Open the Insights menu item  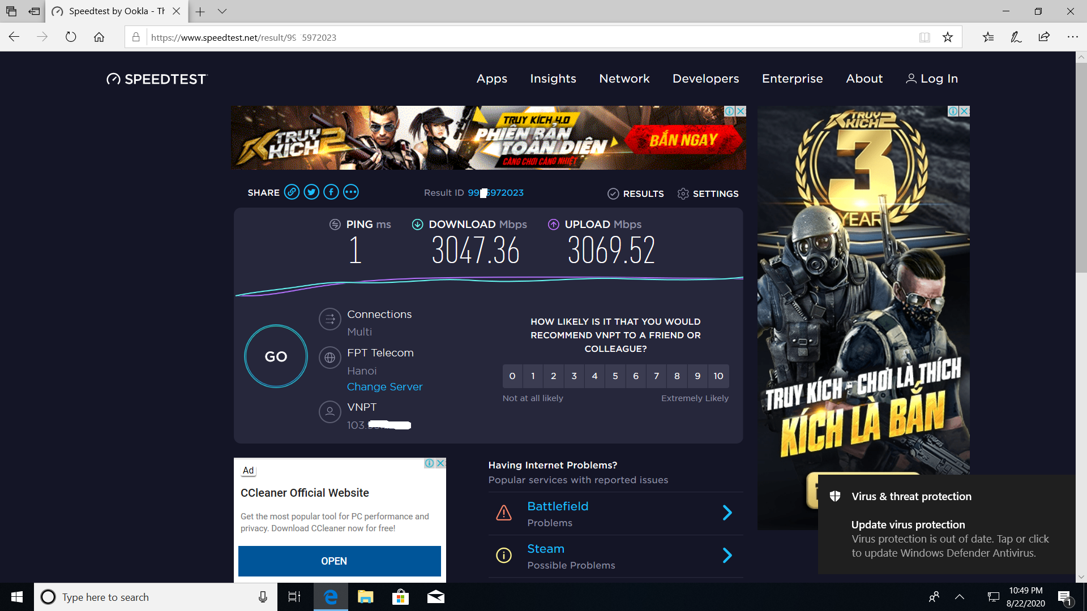[553, 79]
